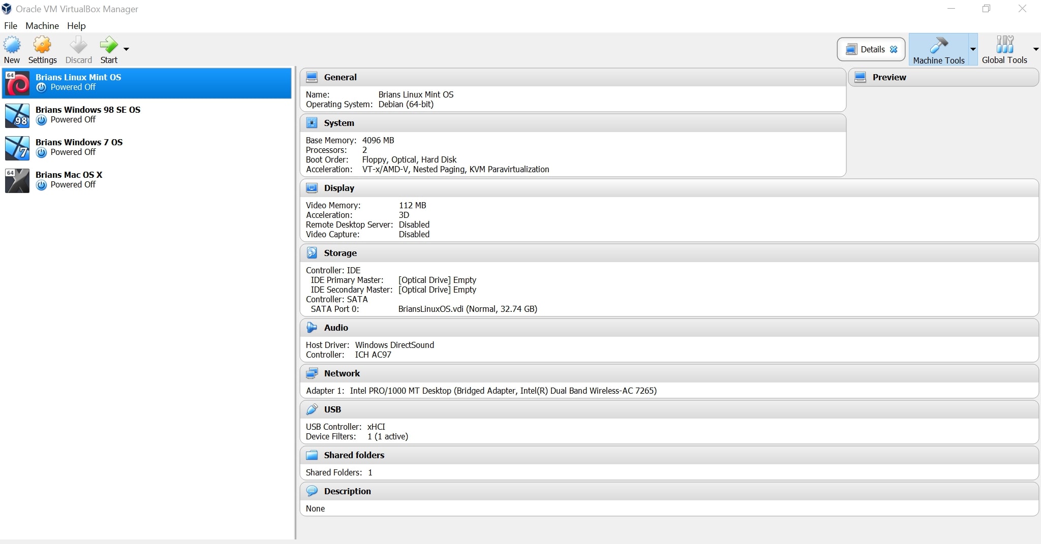The image size is (1041, 544).
Task: Click the System section chip icon
Action: [312, 123]
